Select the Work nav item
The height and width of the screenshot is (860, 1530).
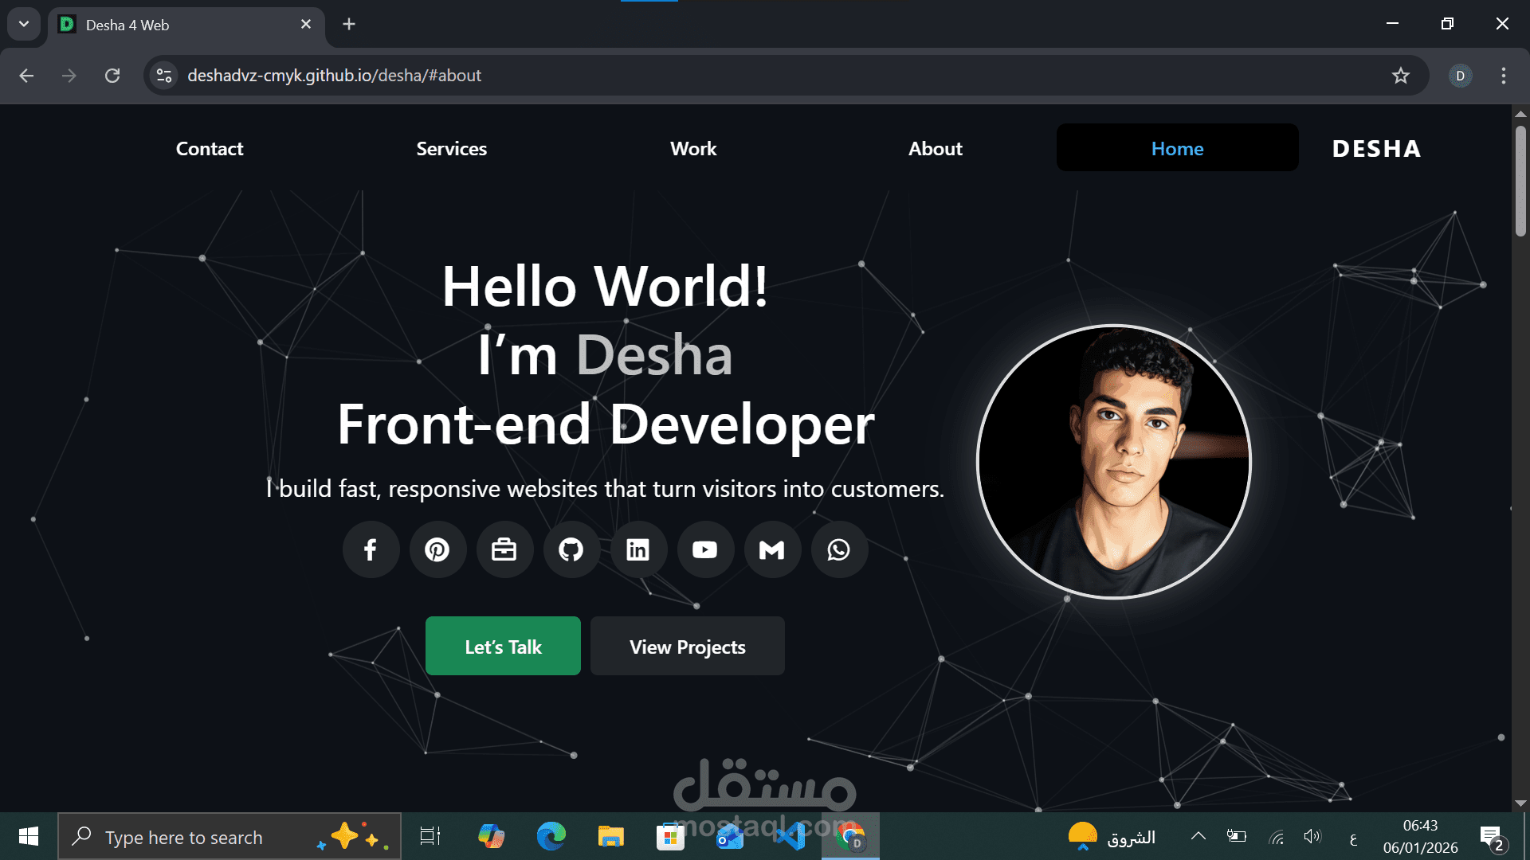point(693,149)
